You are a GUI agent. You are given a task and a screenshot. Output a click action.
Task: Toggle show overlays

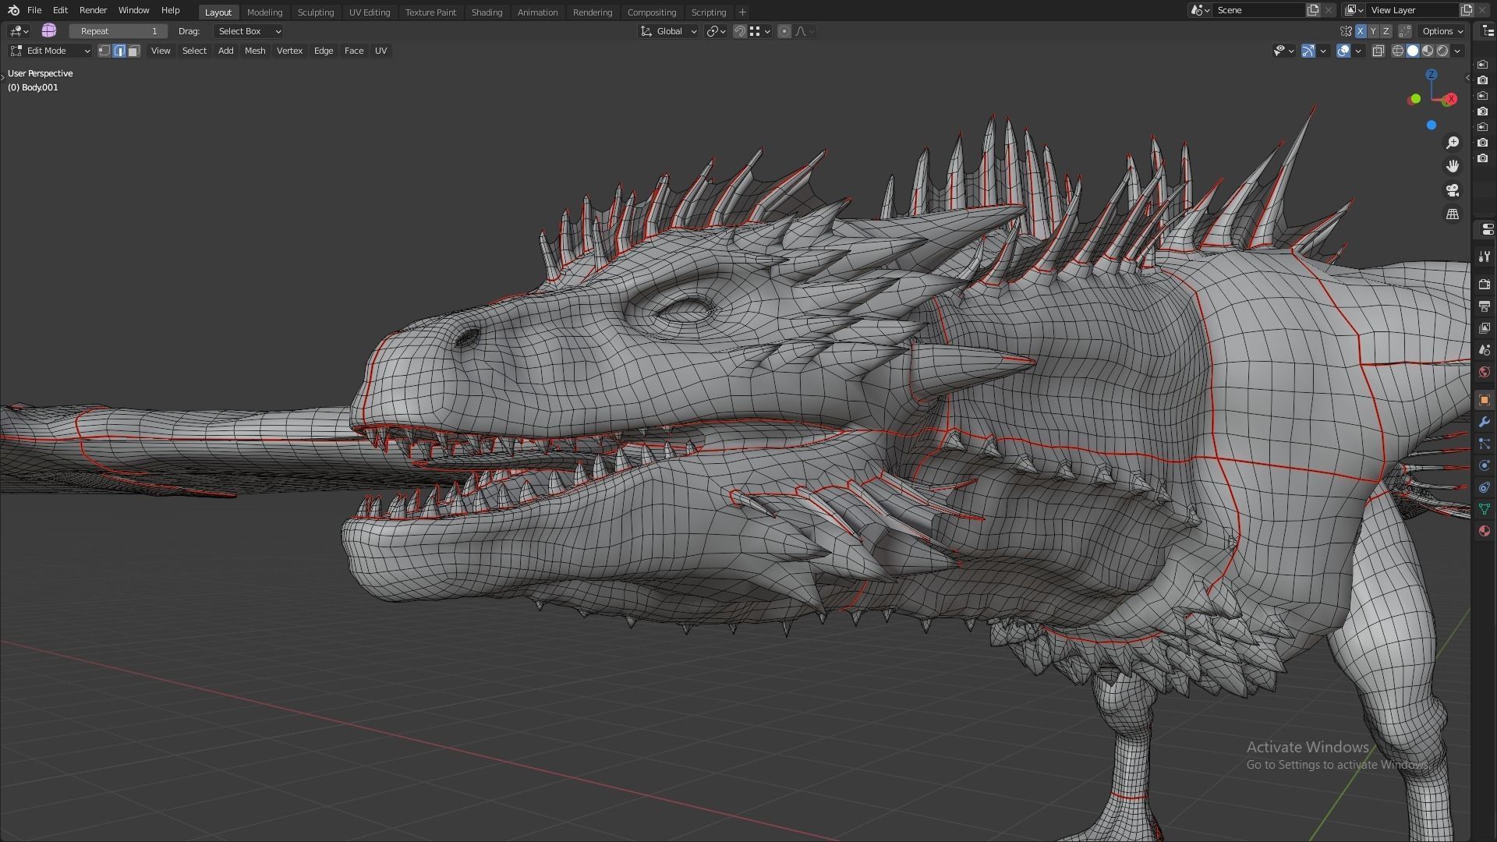coord(1343,51)
